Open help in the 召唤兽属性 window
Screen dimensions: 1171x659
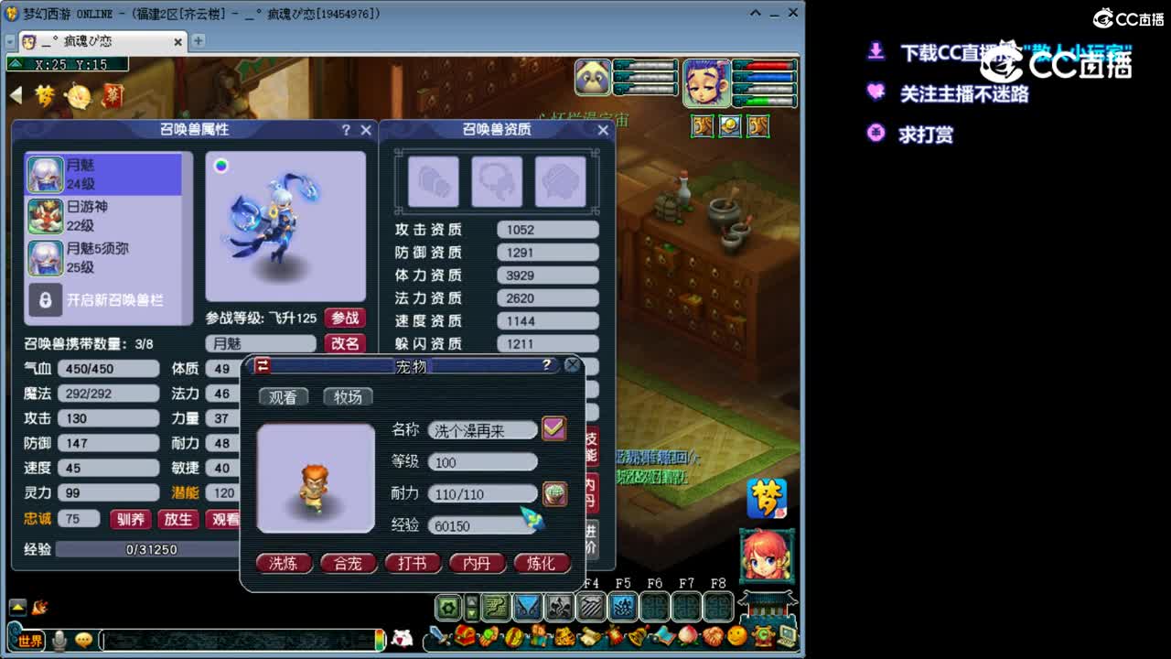click(x=346, y=130)
